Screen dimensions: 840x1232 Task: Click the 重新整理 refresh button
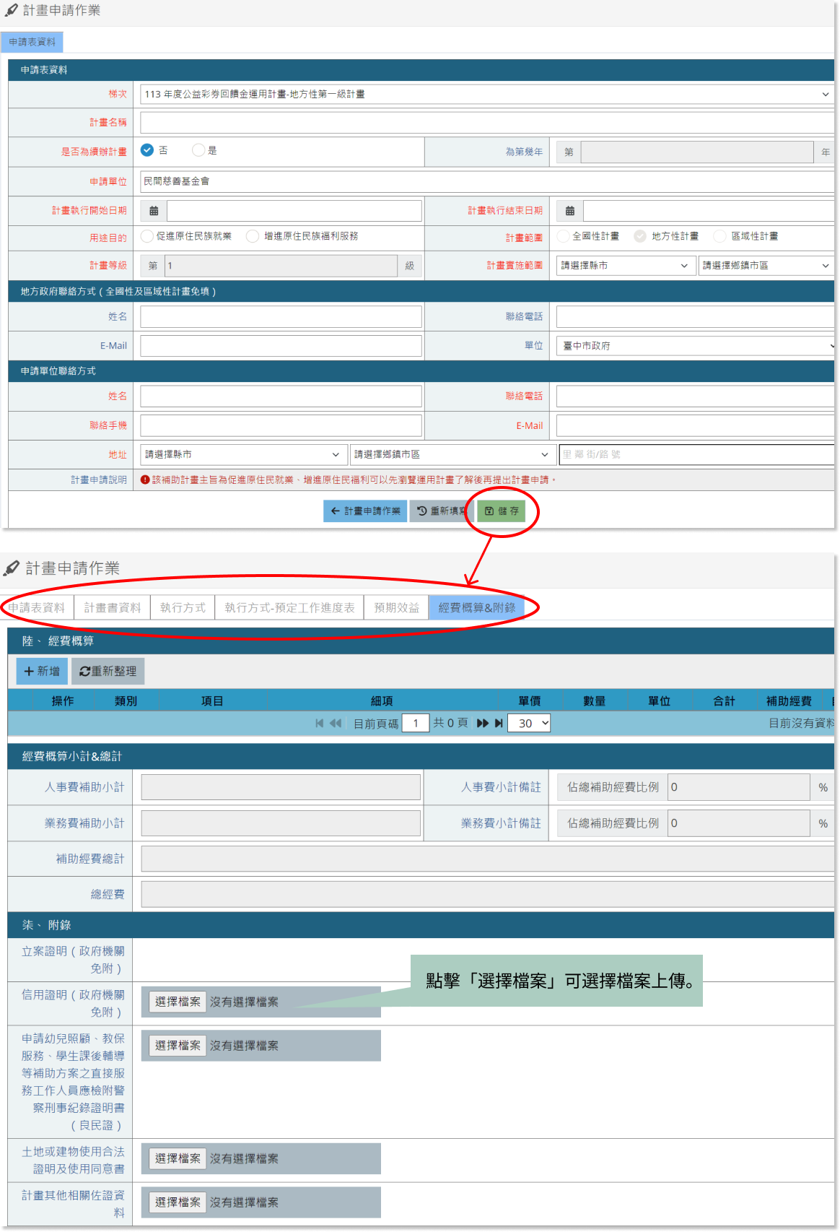(108, 671)
